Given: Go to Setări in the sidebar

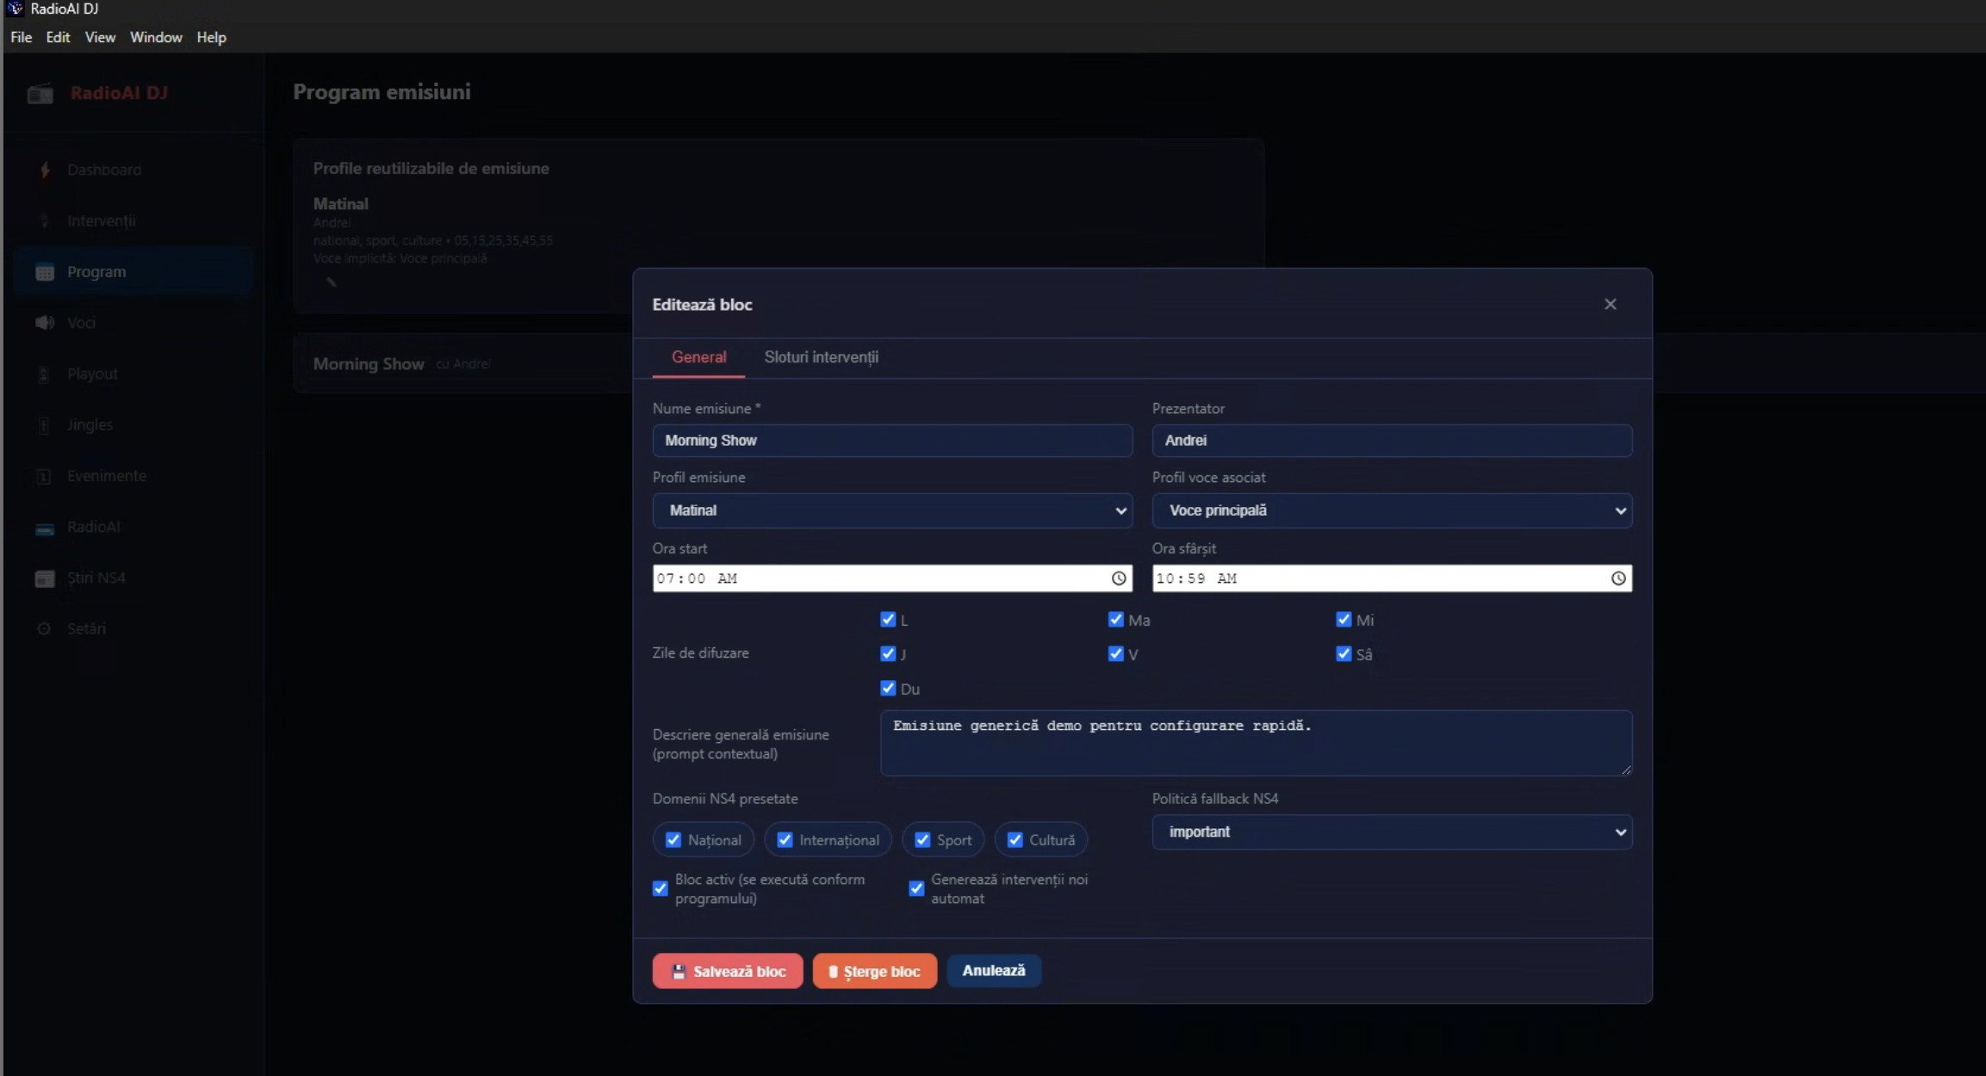Looking at the screenshot, I should tap(133, 629).
